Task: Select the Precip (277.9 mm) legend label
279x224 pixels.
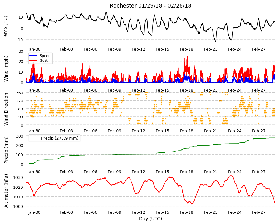Action: (x=60, y=138)
